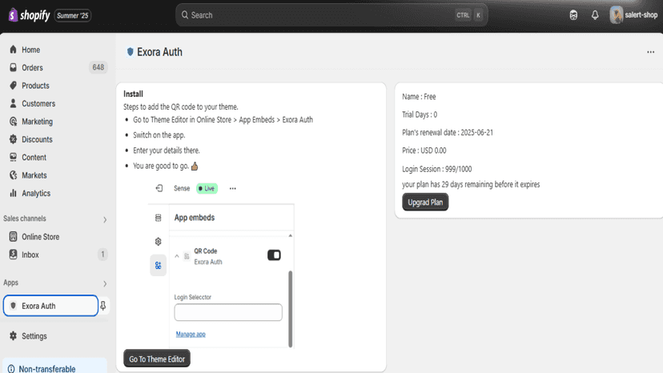The image size is (663, 373).
Task: Open the Sidekick assistant icon in top bar
Action: [573, 15]
